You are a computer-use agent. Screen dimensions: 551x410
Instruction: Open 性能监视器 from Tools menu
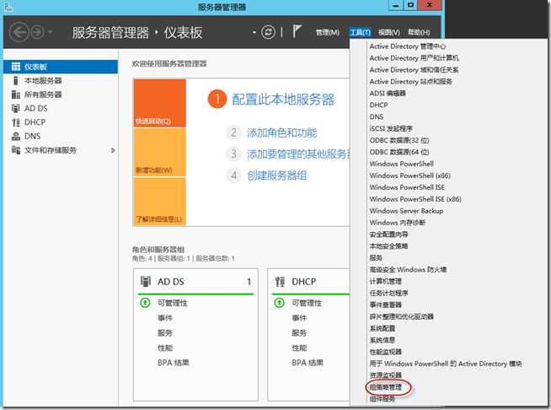(x=386, y=352)
